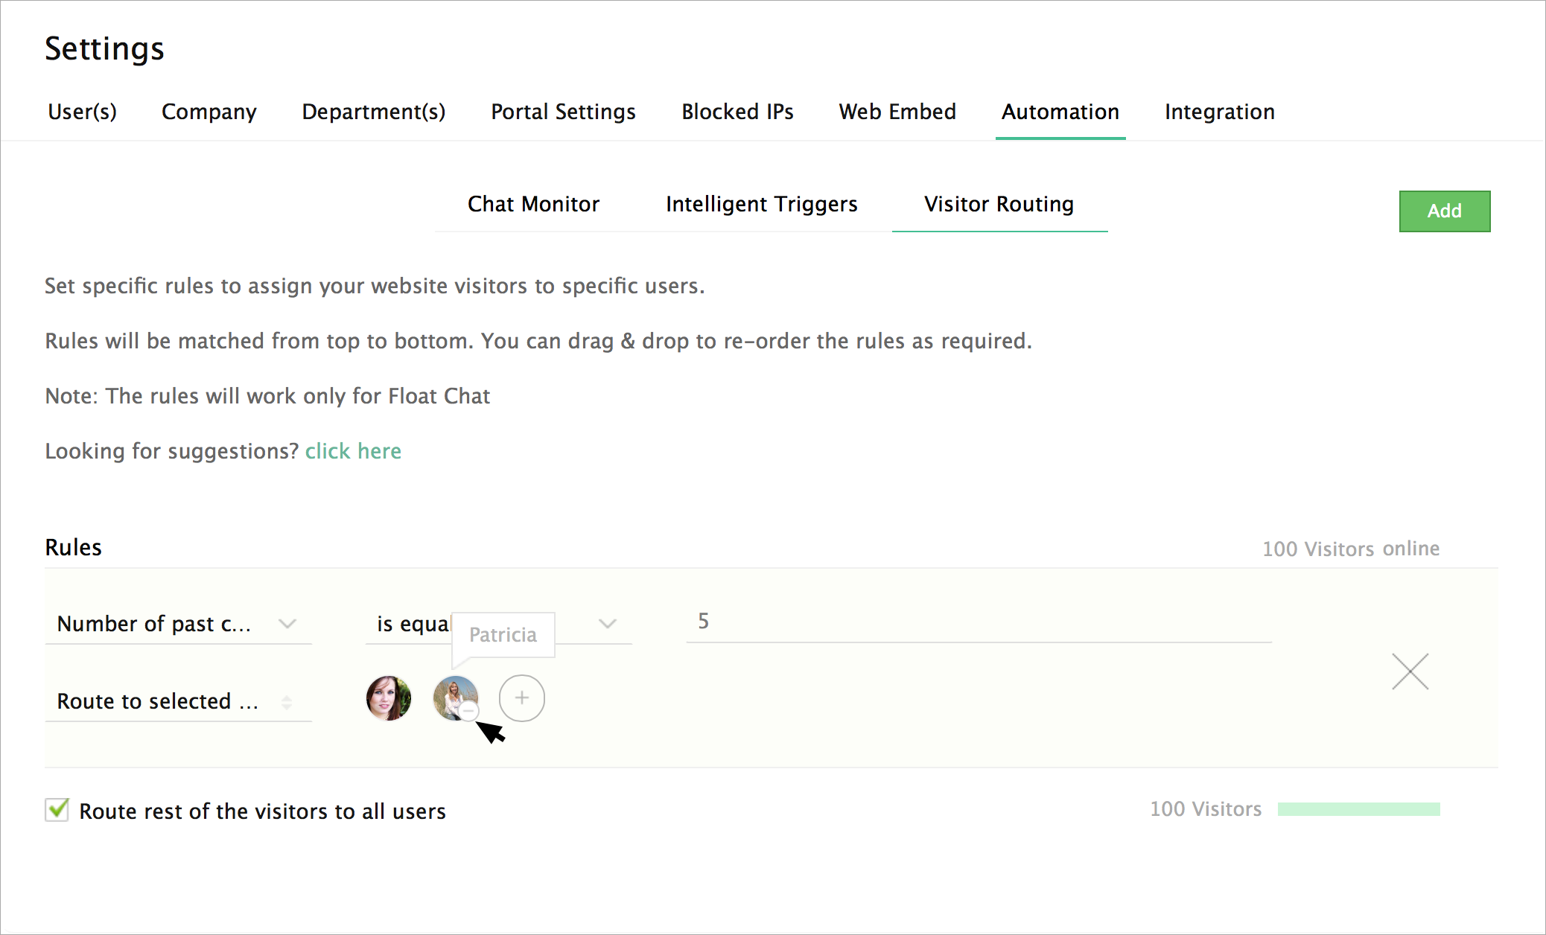1546x935 pixels.
Task: Remove Patricia using the minus badge
Action: [468, 711]
